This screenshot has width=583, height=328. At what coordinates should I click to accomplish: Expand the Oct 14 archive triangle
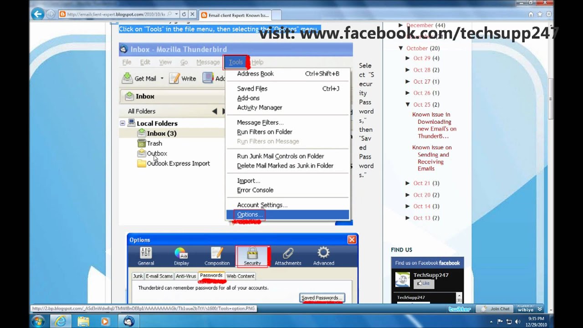point(408,206)
